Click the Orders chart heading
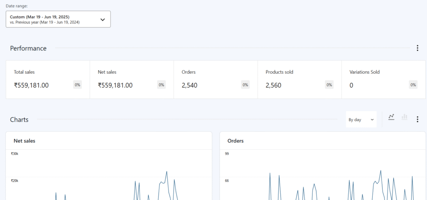 236,141
